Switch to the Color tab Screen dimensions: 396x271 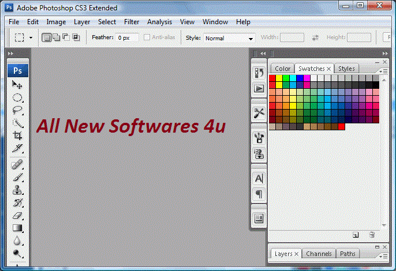point(282,69)
